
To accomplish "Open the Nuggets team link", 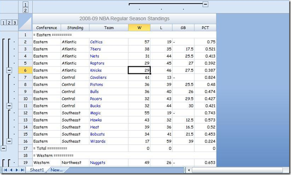I will [98, 162].
